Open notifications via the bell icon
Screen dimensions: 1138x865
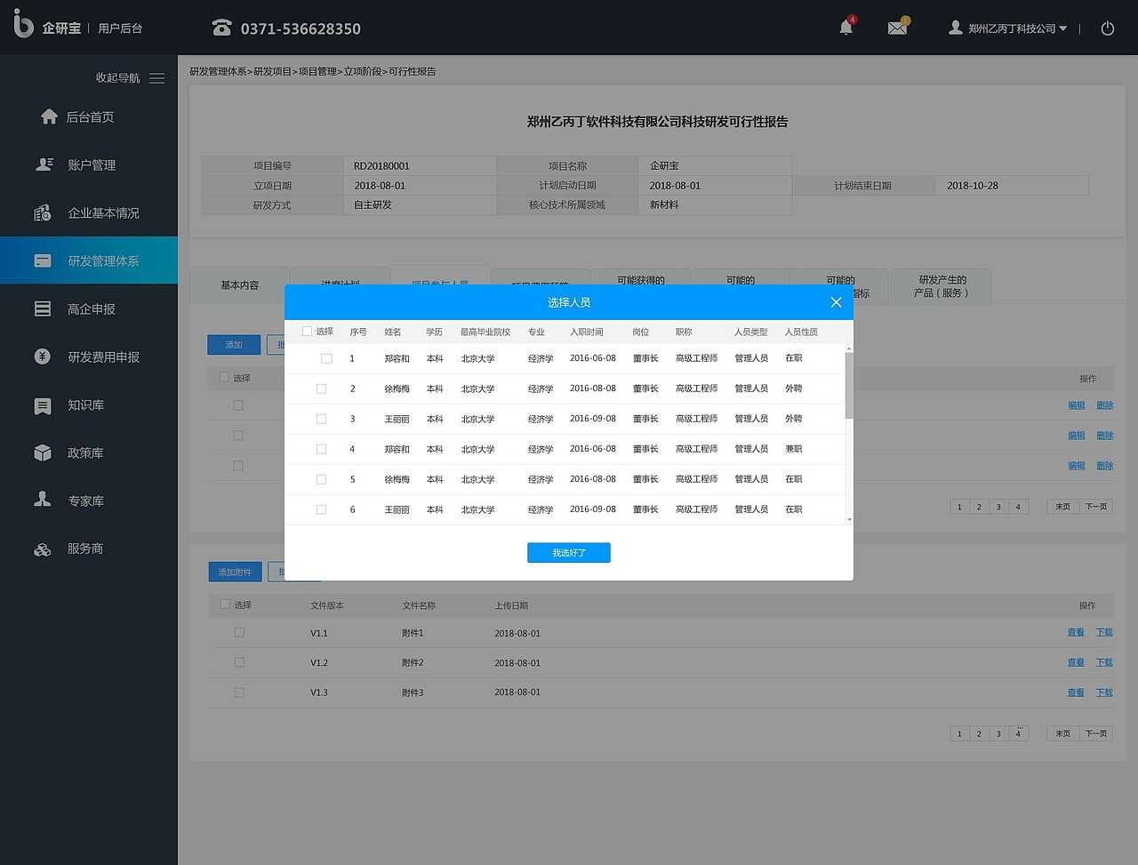pyautogui.click(x=846, y=28)
